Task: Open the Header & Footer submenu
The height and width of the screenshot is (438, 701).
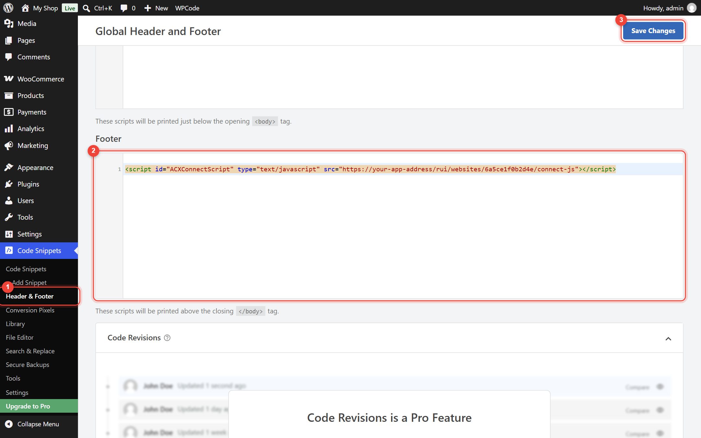Action: pyautogui.click(x=30, y=296)
